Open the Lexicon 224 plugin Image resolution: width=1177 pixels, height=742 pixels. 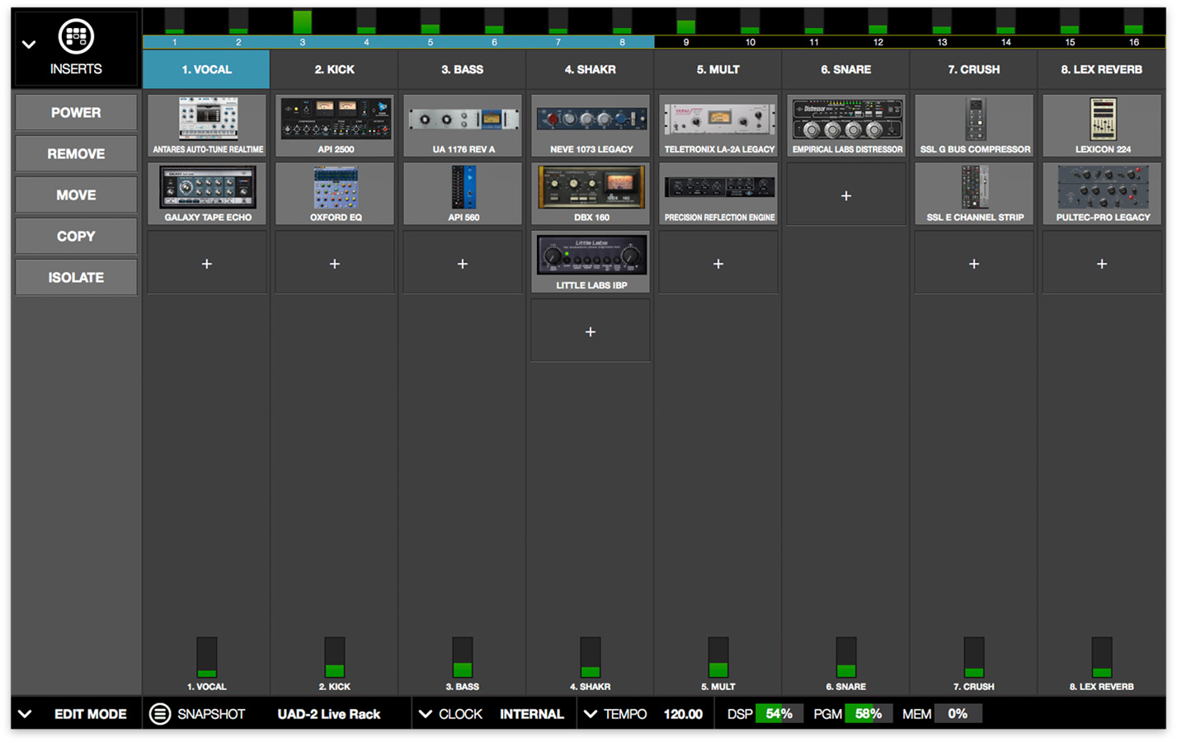tap(1102, 125)
